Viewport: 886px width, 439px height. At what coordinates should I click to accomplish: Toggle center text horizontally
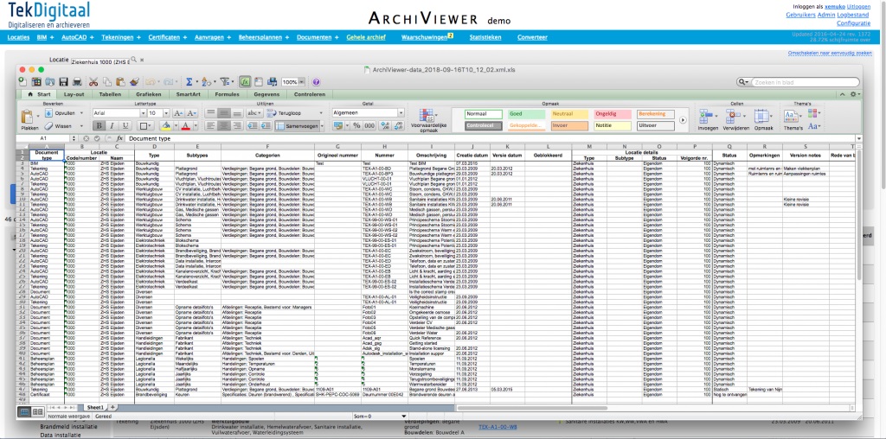(224, 126)
